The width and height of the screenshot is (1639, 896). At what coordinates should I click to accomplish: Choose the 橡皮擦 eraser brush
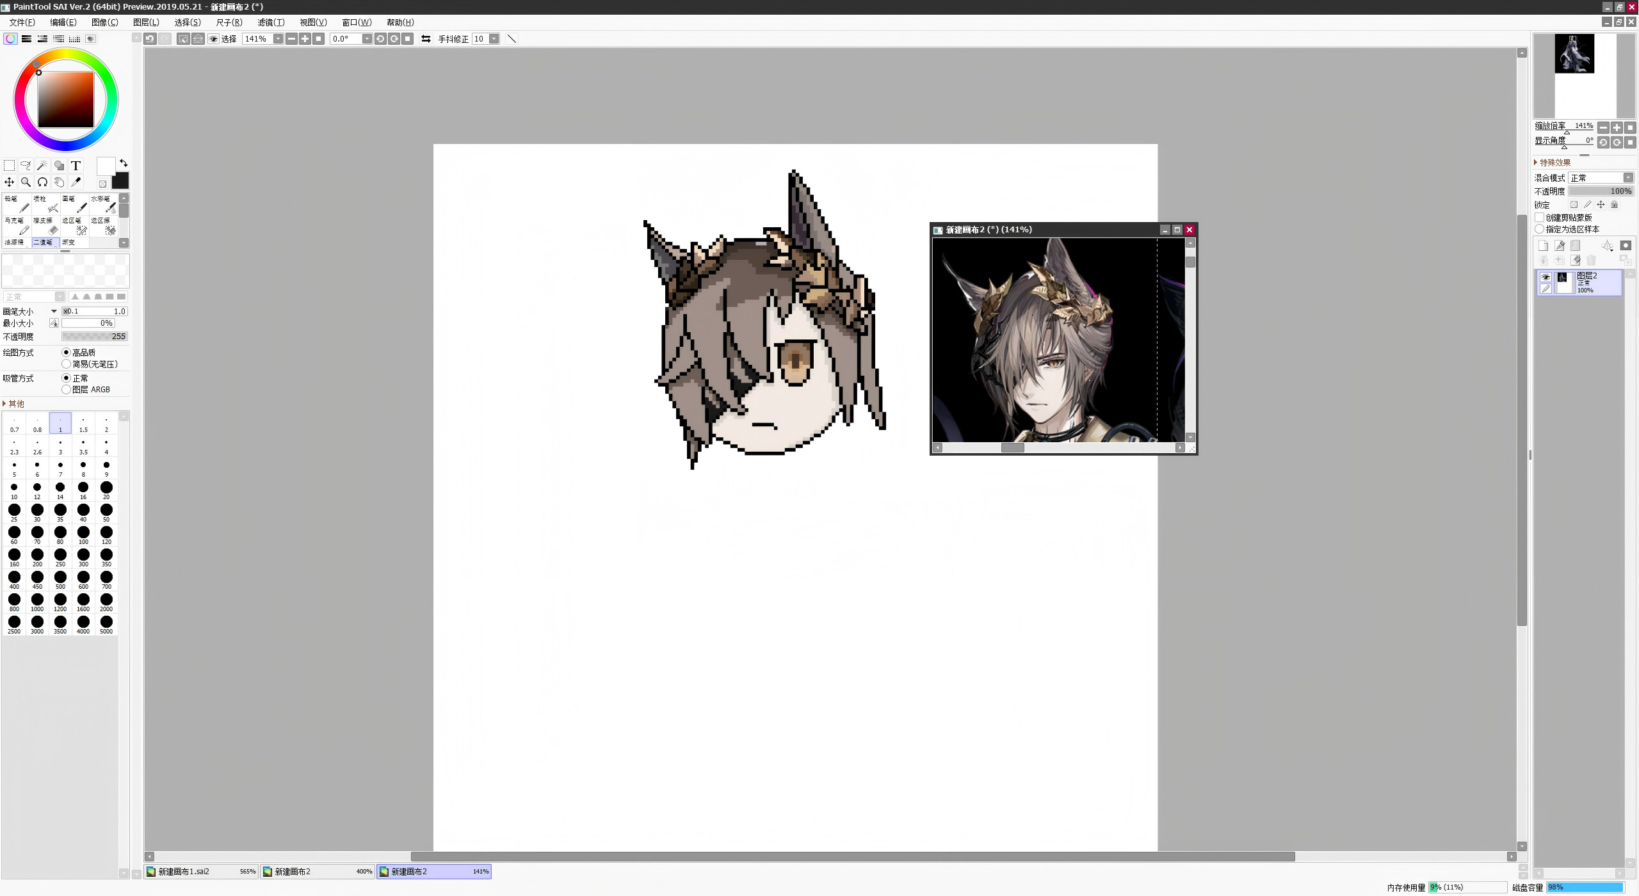(46, 225)
